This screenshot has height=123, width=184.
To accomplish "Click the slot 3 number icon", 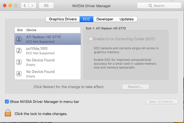I will (x=19, y=62).
